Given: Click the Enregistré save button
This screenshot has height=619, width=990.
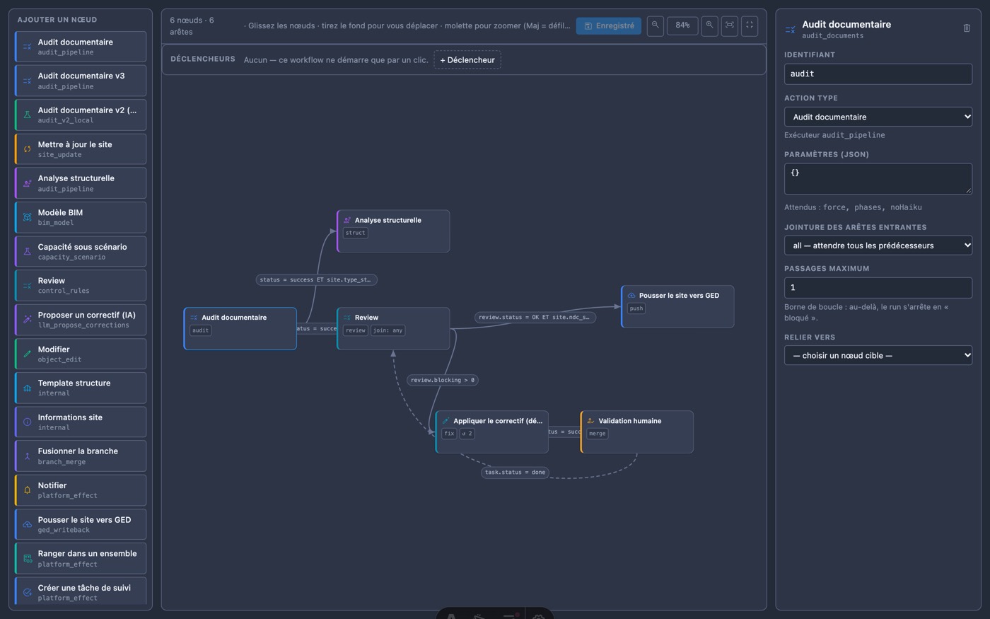Looking at the screenshot, I should [609, 25].
